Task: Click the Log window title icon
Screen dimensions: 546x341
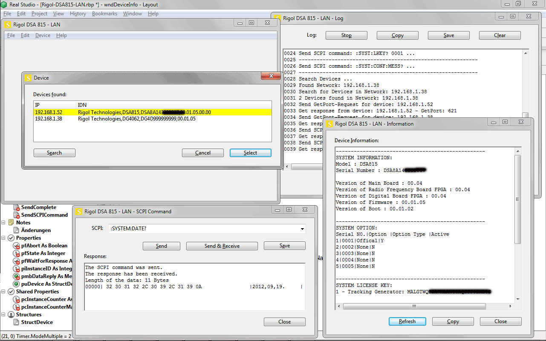Action: click(x=278, y=18)
